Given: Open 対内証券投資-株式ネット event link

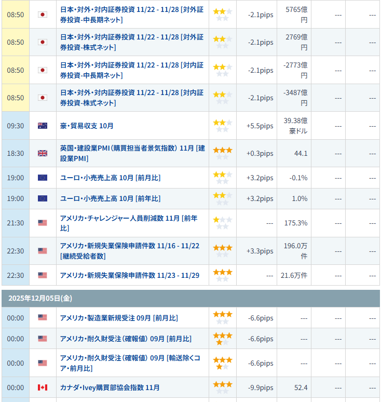Looking at the screenshot, I should pyautogui.click(x=132, y=98).
